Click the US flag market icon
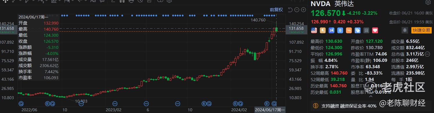 (x=314, y=30)
